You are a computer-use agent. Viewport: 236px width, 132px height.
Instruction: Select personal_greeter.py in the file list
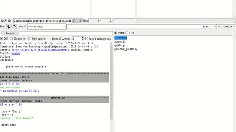click(x=126, y=49)
